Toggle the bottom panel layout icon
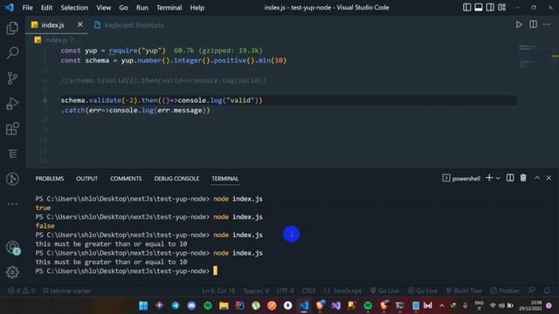 pos(479,7)
